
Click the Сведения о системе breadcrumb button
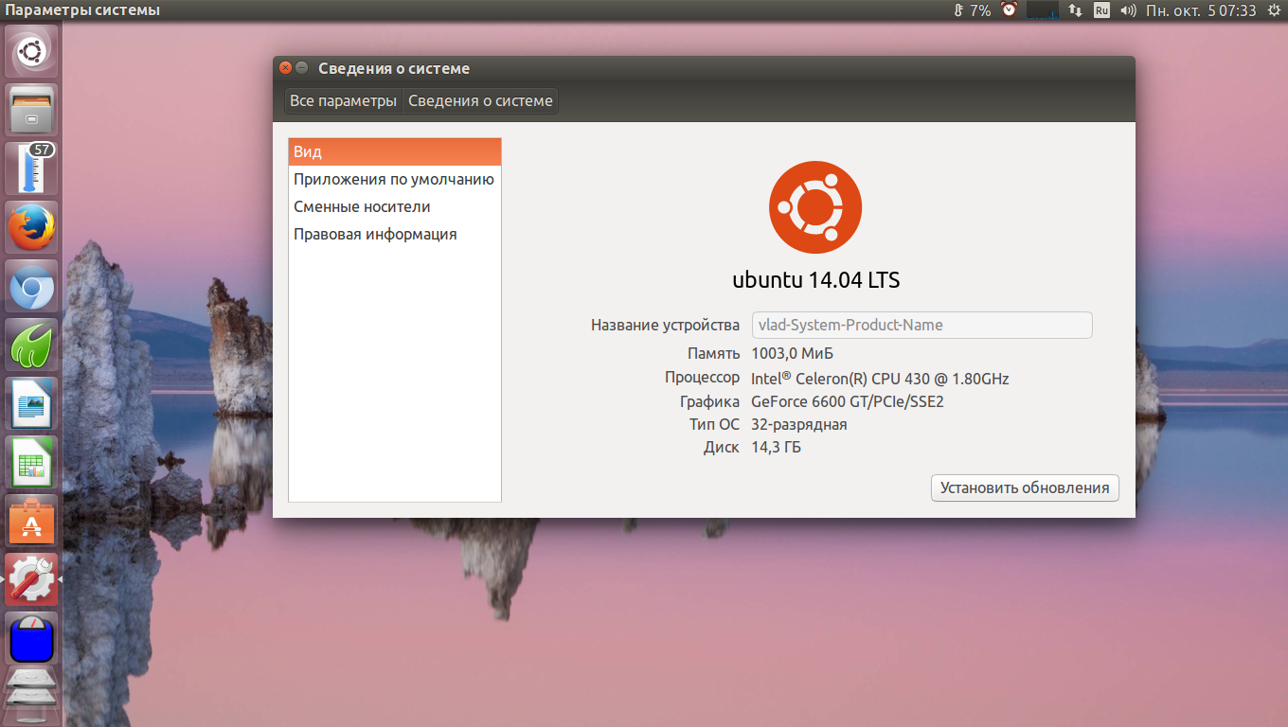pyautogui.click(x=480, y=100)
